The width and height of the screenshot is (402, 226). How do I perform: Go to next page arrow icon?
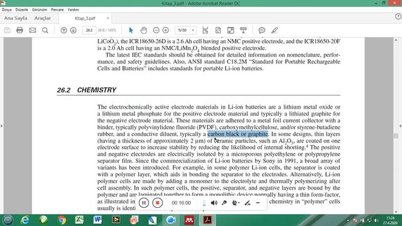click(x=73, y=30)
